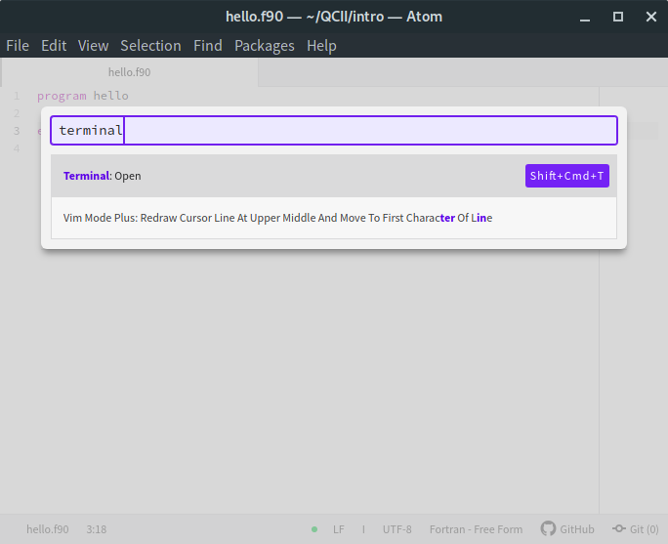The height and width of the screenshot is (544, 668).
Task: Open the Packages menu
Action: (x=265, y=46)
